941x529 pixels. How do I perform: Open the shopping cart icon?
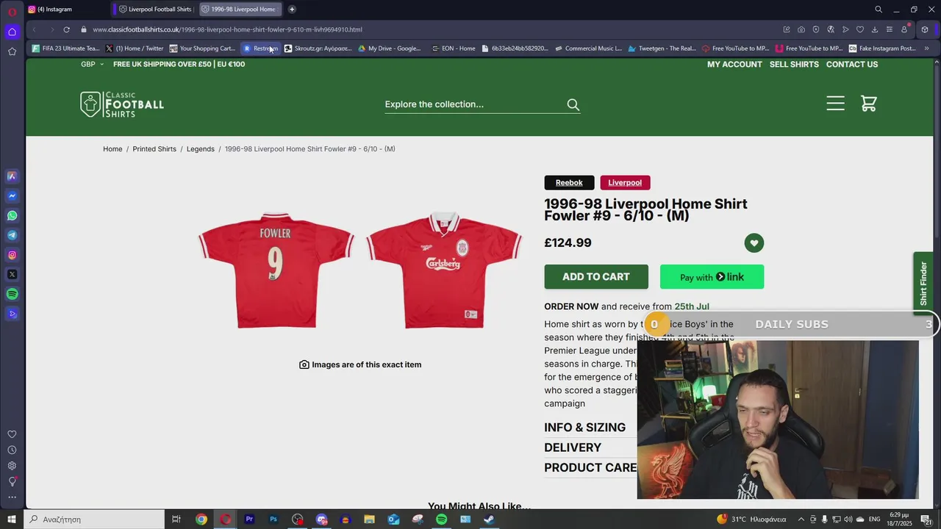click(x=869, y=104)
